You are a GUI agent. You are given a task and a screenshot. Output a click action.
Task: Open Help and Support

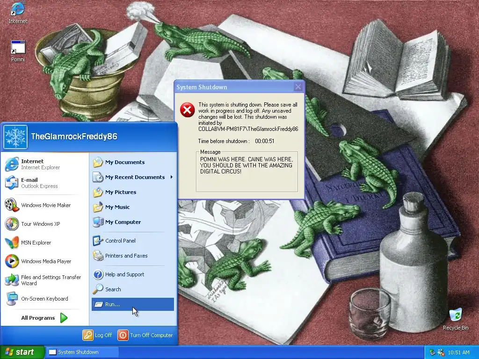click(132, 274)
